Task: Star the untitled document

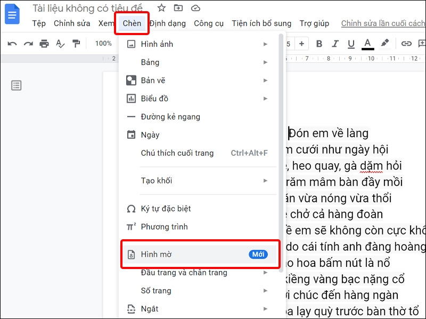Action: (x=161, y=8)
